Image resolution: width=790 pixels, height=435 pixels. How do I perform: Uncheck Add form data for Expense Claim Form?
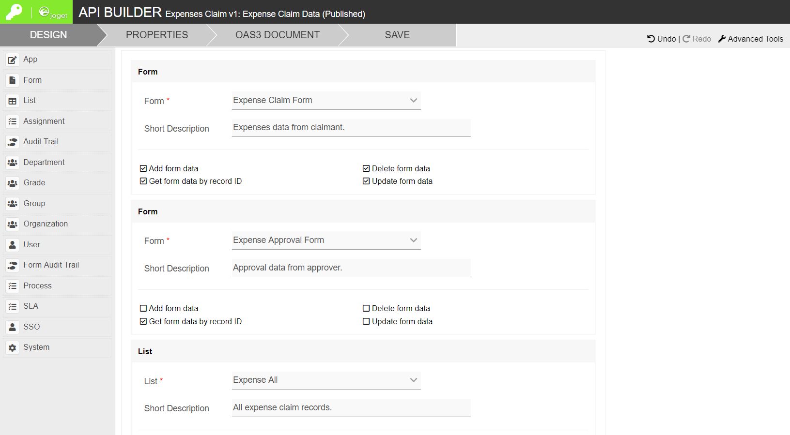point(143,168)
